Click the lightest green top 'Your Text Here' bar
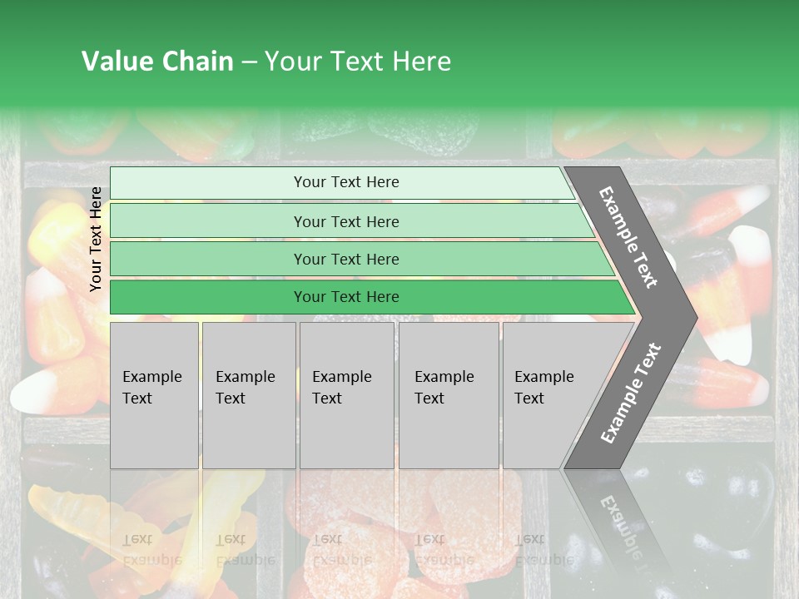Viewport: 799px width, 599px height. (x=342, y=183)
